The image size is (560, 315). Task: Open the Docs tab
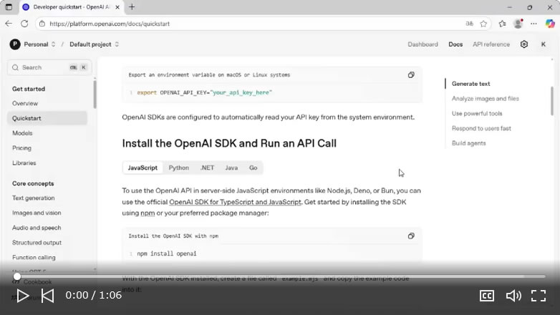point(455,44)
